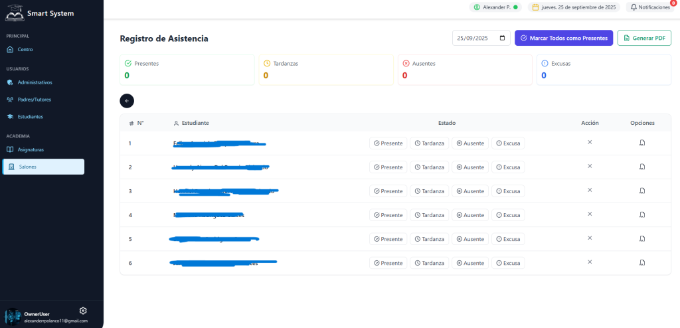Click the Smart System logo

14,13
